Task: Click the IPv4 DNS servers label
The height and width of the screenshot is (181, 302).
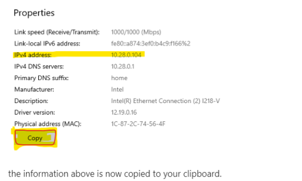Action: (39, 66)
